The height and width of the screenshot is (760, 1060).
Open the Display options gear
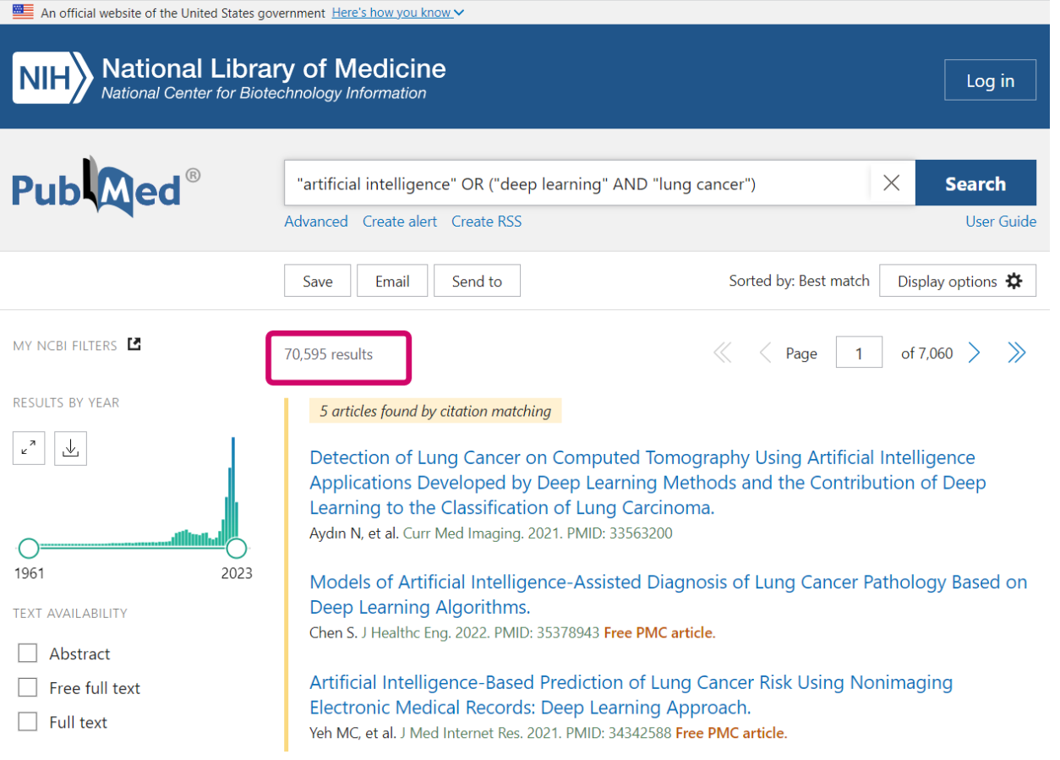click(958, 280)
